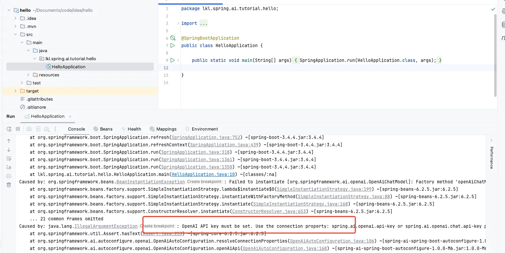Collapse the hello project root node

tap(9, 10)
